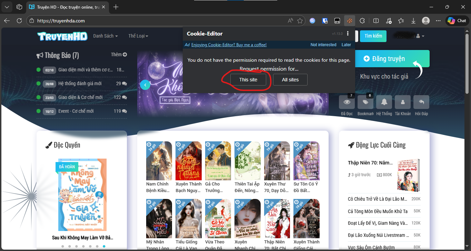Open the Đã Đọc eye icon
471x251 pixels.
point(347,102)
